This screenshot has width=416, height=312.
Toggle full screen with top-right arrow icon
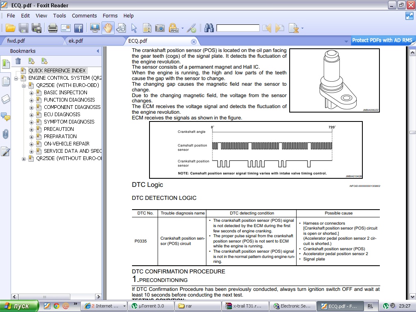tap(409, 16)
